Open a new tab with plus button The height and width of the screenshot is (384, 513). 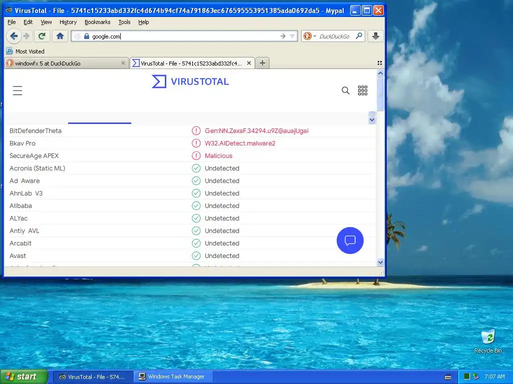tap(263, 63)
